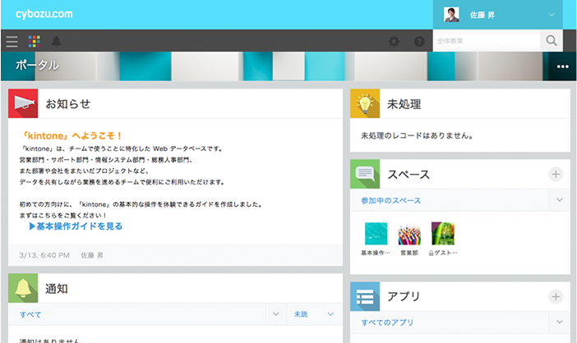Add a new space with plus icon
Screen dimensions: 577x343
[556, 174]
